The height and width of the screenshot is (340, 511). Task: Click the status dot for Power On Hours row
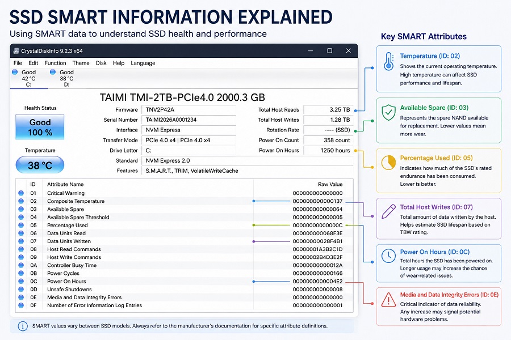point(21,281)
